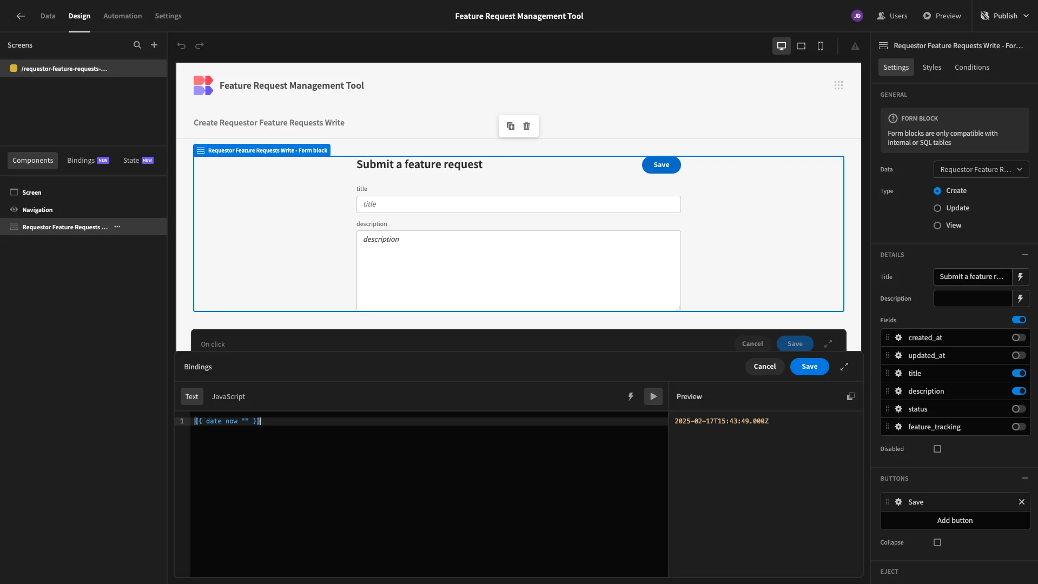
Task: Collapse the Buttons section
Action: pos(1024,479)
